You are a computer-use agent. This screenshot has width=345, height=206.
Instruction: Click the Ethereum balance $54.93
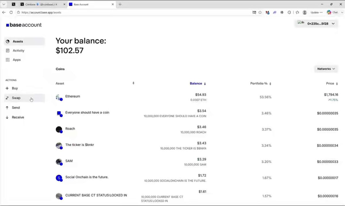point(201,95)
